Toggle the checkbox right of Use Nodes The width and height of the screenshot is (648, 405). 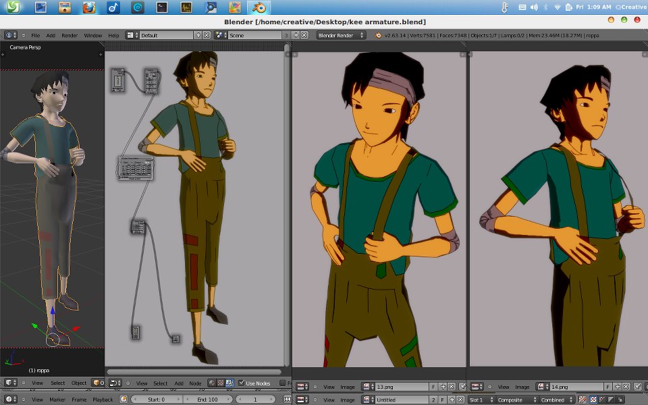click(x=283, y=383)
